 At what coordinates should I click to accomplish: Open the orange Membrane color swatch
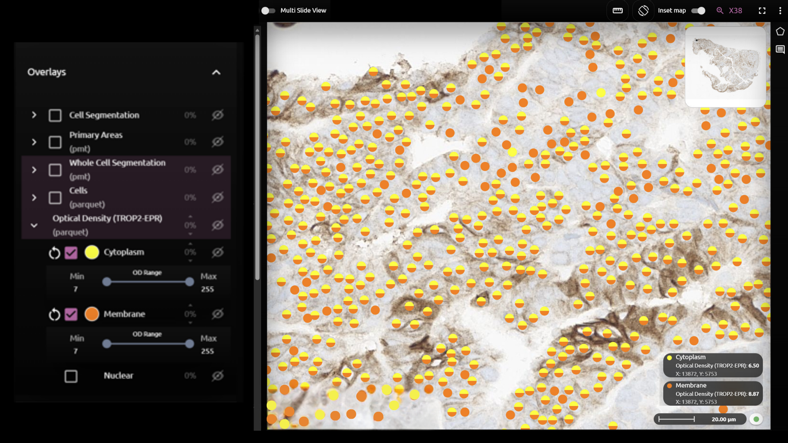(x=92, y=314)
